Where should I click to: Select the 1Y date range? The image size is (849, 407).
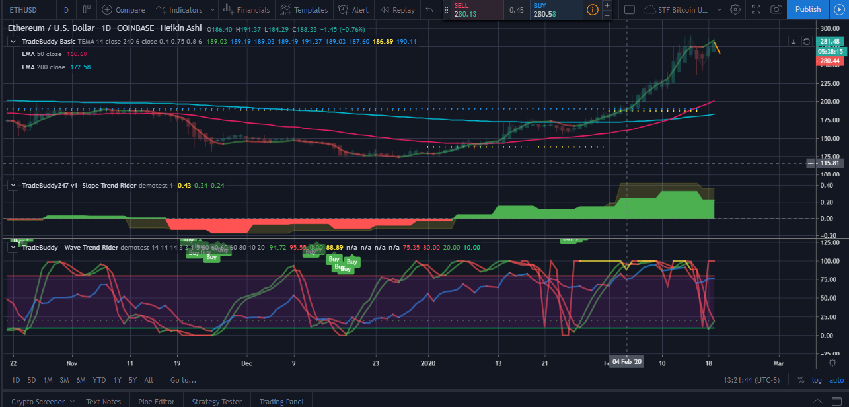pyautogui.click(x=117, y=380)
